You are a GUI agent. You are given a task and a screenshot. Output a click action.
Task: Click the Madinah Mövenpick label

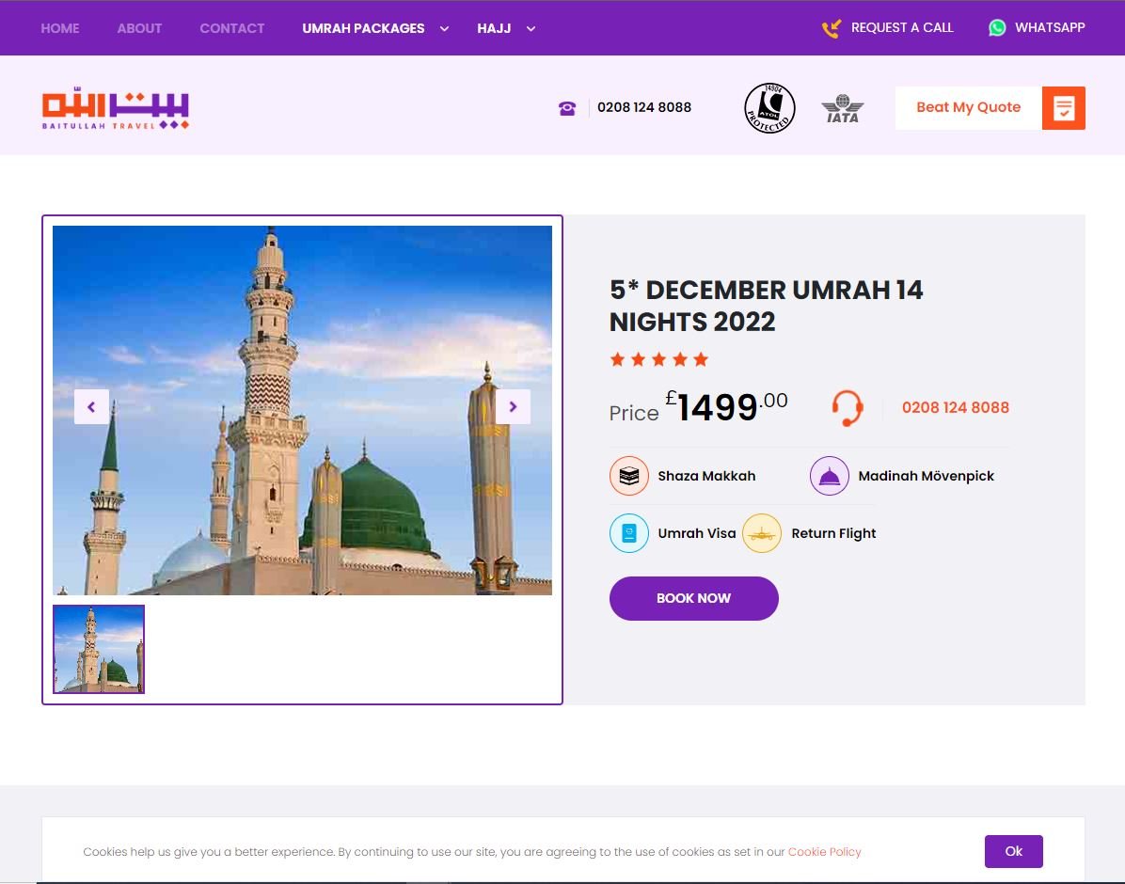926,476
